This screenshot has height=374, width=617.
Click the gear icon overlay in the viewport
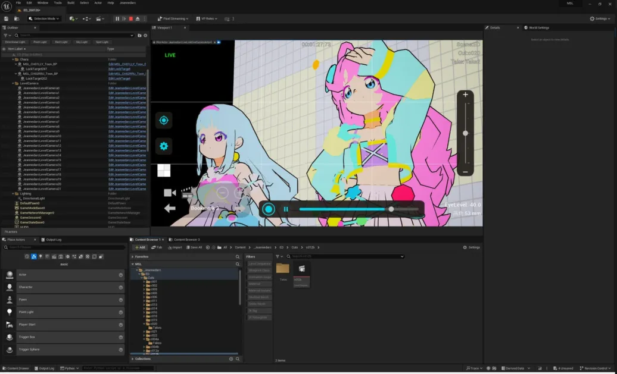point(164,145)
